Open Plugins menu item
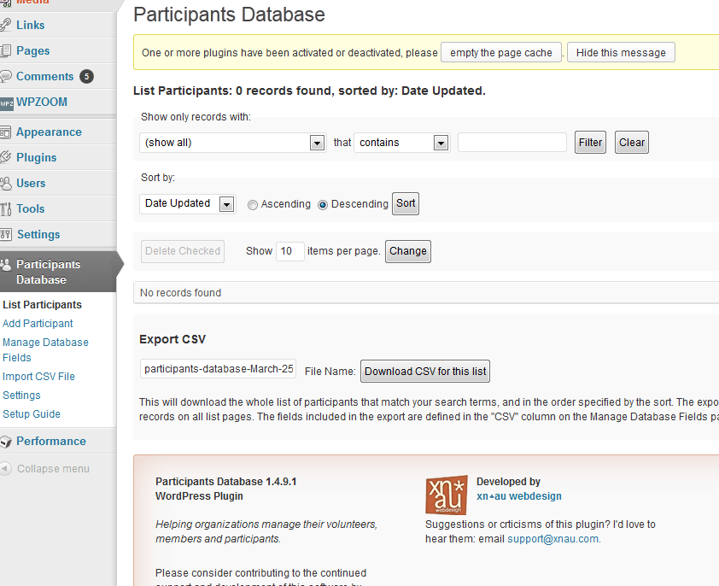 pyautogui.click(x=37, y=158)
